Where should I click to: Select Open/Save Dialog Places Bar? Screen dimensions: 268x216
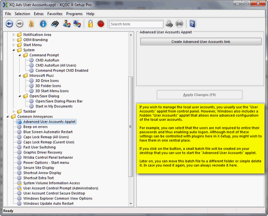click(59, 101)
